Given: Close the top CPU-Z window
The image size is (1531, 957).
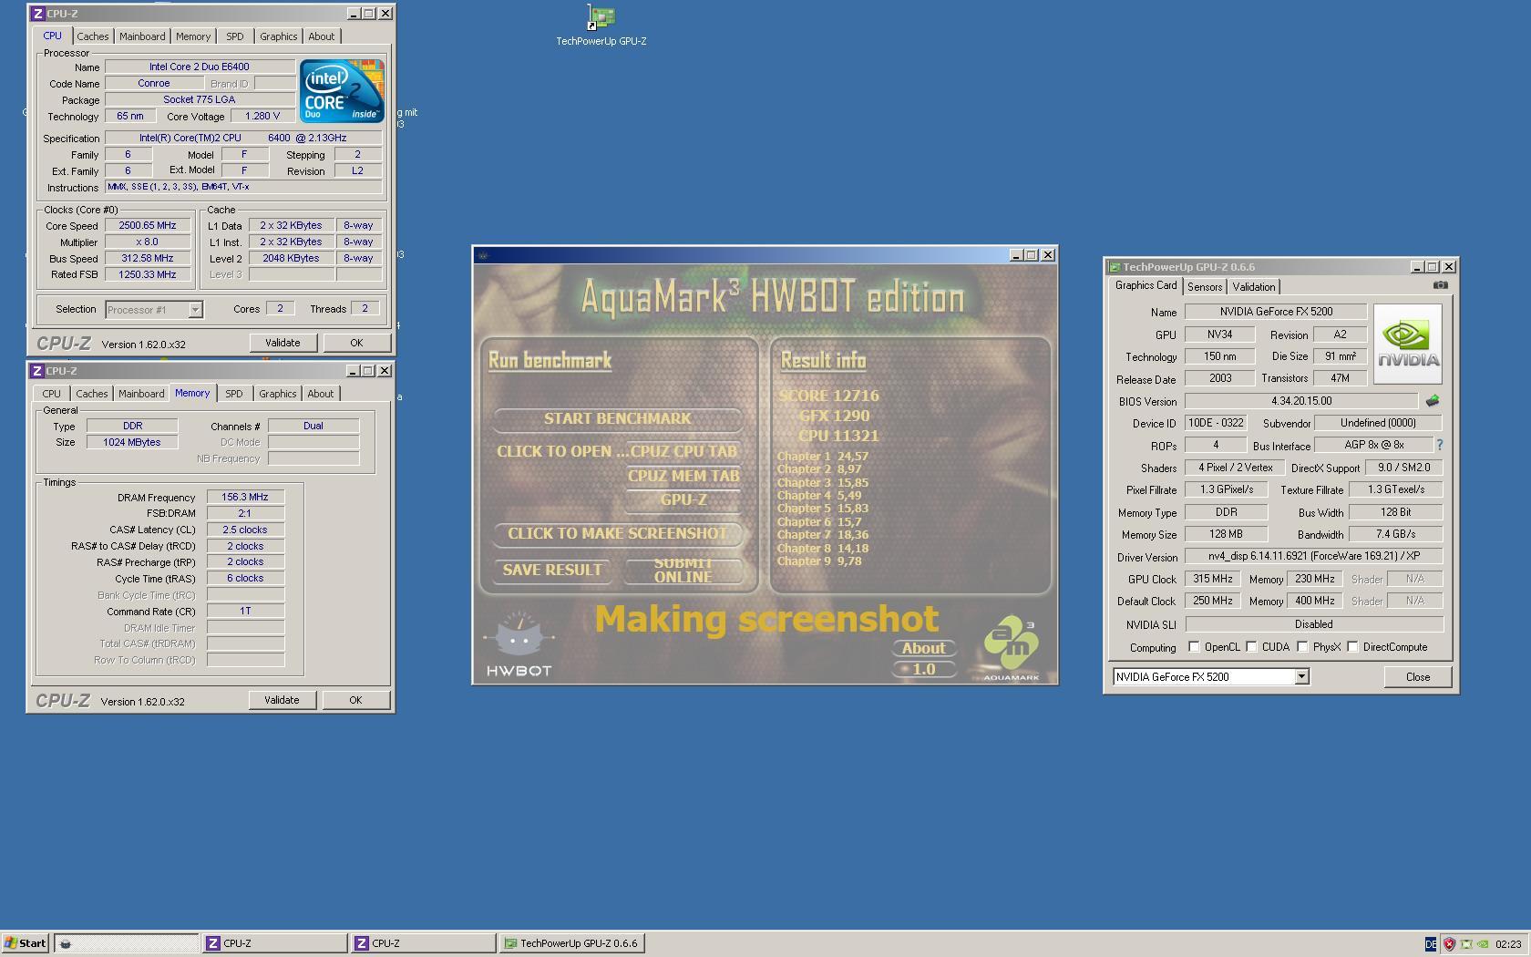Looking at the screenshot, I should point(385,14).
